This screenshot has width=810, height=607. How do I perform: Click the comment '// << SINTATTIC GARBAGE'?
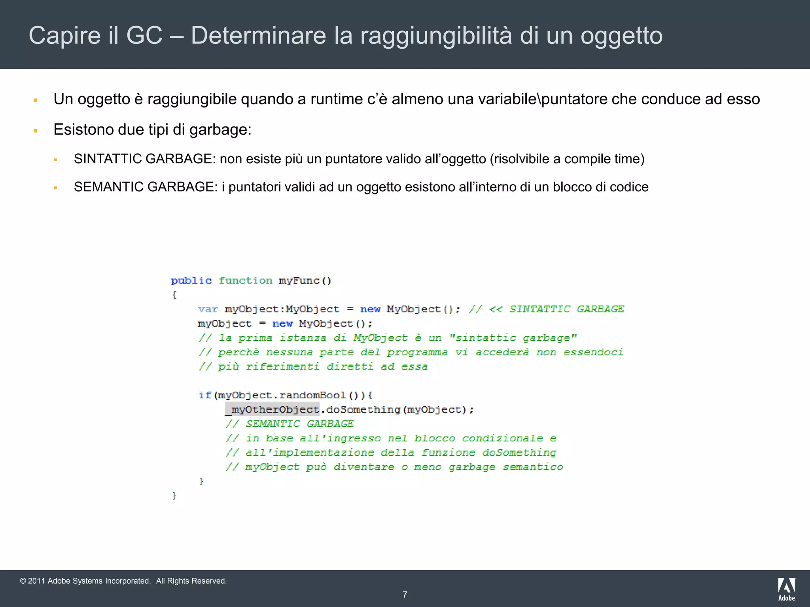click(x=547, y=309)
